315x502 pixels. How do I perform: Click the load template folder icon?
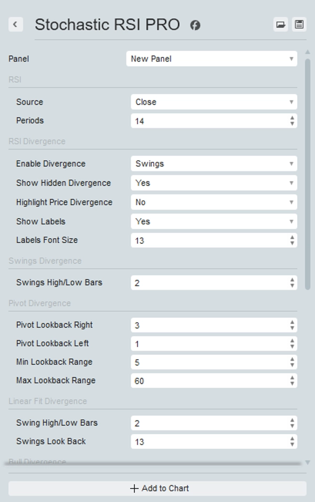(x=280, y=24)
